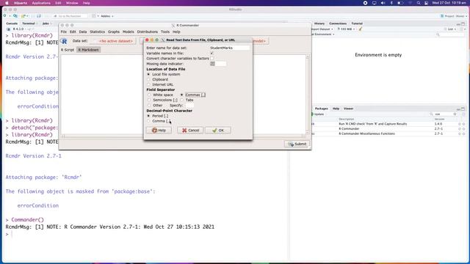Open the Graphs menu in R Commander

coord(114,32)
